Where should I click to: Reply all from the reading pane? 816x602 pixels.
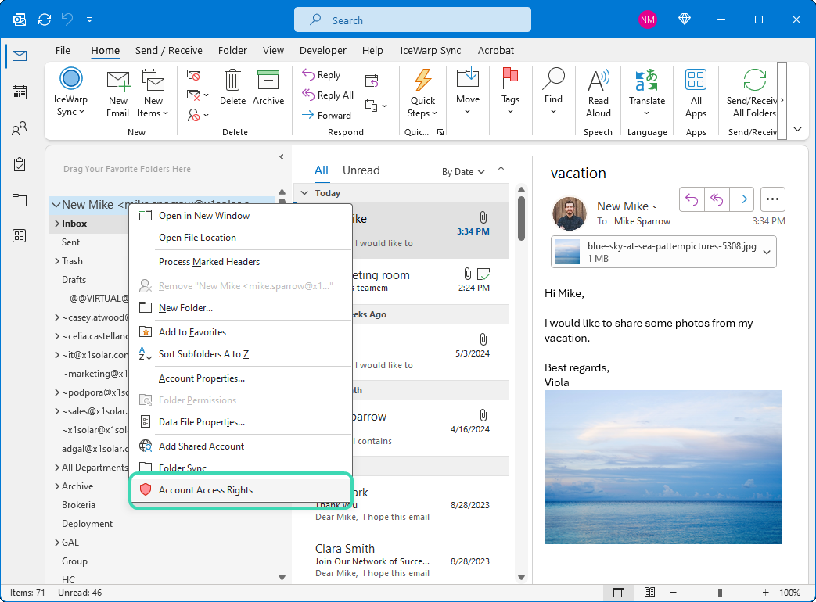point(717,199)
